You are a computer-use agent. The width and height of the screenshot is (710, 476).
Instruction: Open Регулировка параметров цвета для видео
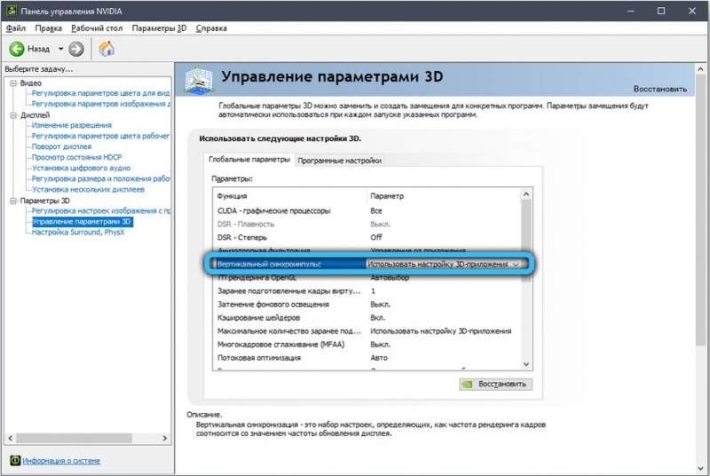(x=100, y=93)
